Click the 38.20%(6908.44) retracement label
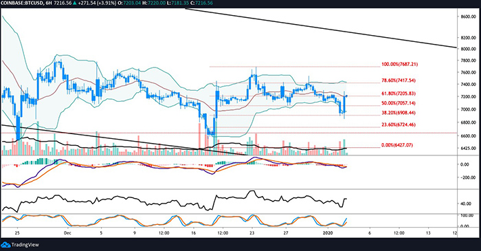Image resolution: width=481 pixels, height=251 pixels. click(399, 113)
